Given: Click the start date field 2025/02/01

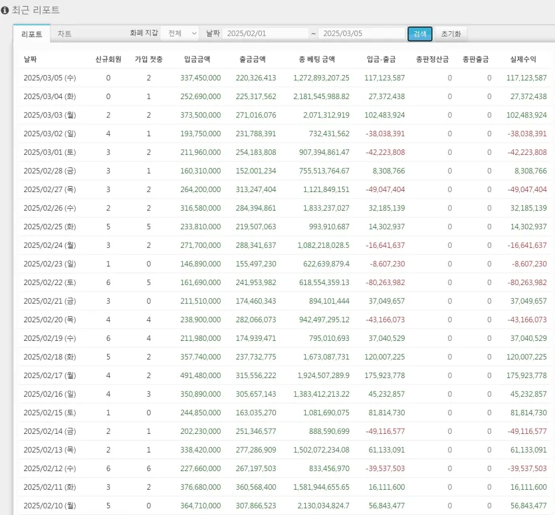Looking at the screenshot, I should pos(265,33).
